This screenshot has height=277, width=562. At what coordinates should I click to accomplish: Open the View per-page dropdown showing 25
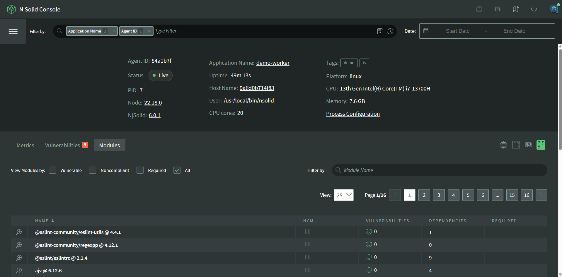coord(343,195)
